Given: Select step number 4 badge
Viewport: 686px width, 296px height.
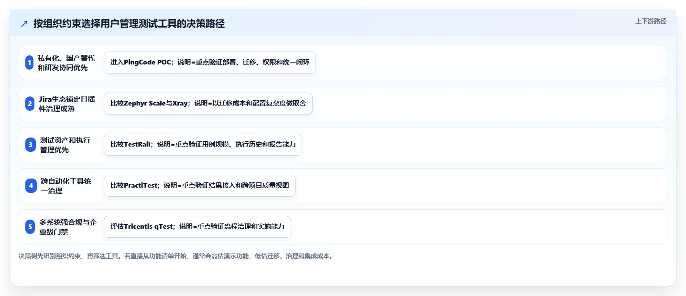Looking at the screenshot, I should [x=31, y=186].
